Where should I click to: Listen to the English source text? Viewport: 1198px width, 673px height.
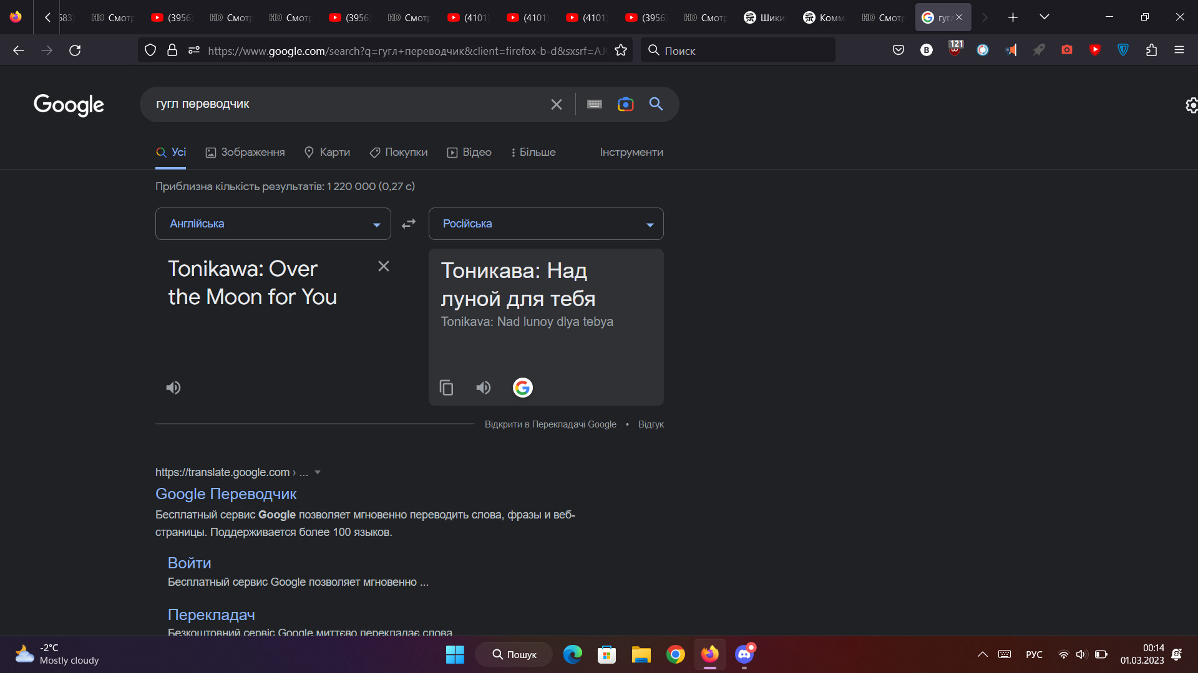pyautogui.click(x=173, y=388)
